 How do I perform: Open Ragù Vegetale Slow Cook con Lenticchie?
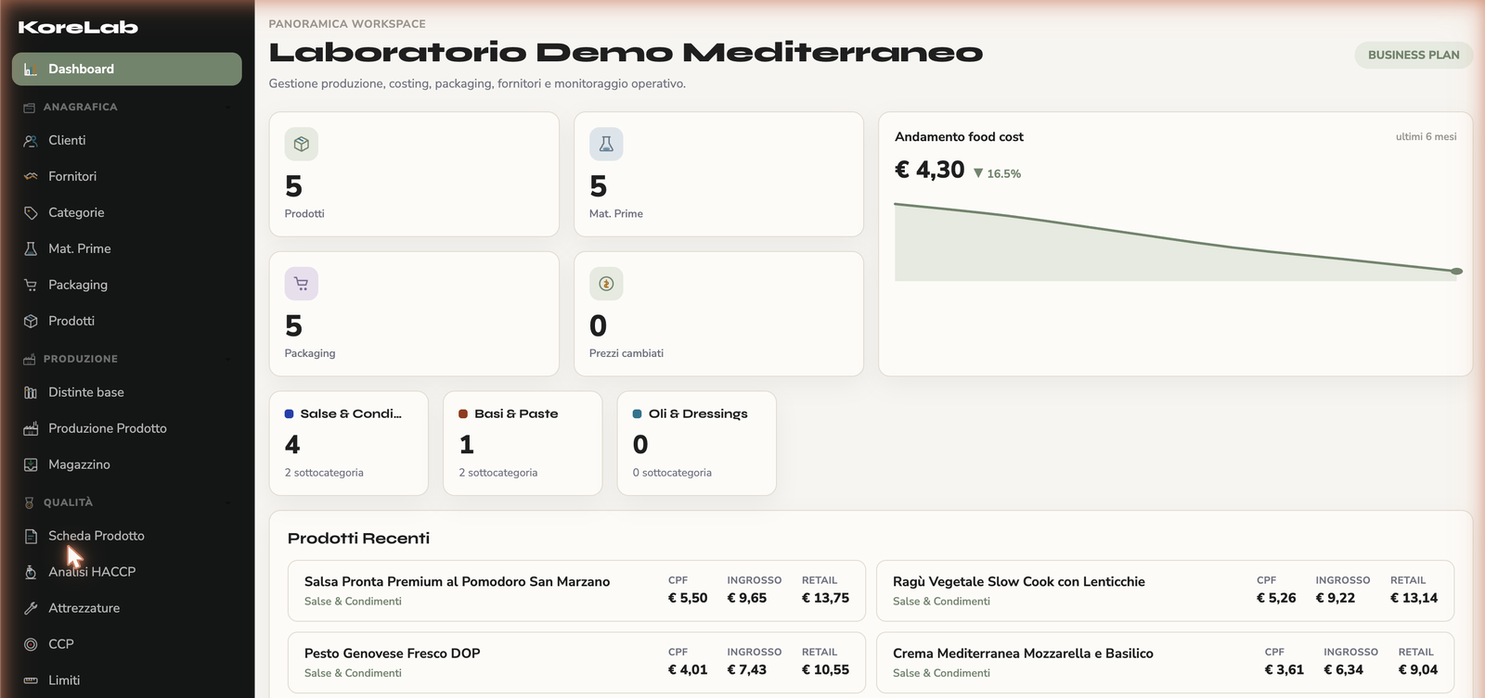[1166, 590]
